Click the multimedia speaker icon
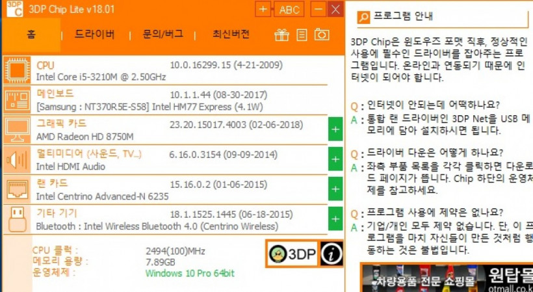533x292 pixels. point(17,160)
